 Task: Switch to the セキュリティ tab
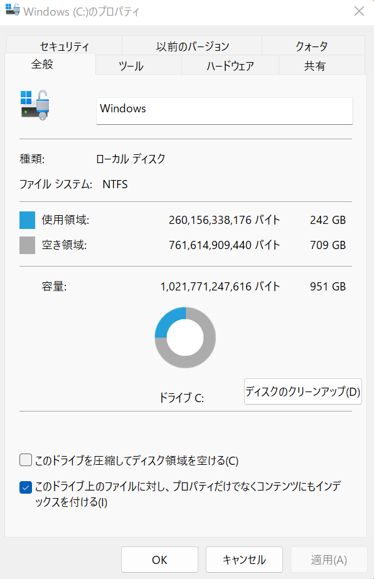[x=64, y=46]
